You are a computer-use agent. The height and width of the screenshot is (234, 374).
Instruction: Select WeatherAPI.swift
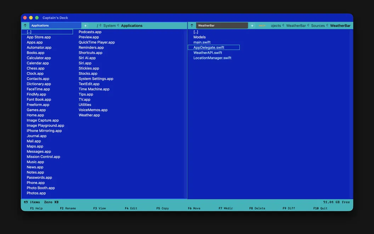[x=208, y=53]
